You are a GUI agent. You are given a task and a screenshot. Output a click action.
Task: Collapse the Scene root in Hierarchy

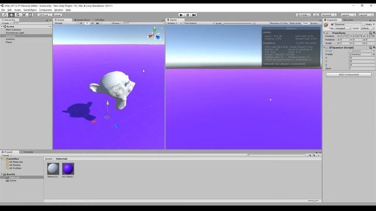coord(2,26)
